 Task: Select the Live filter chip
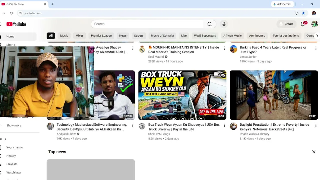coord(184,36)
